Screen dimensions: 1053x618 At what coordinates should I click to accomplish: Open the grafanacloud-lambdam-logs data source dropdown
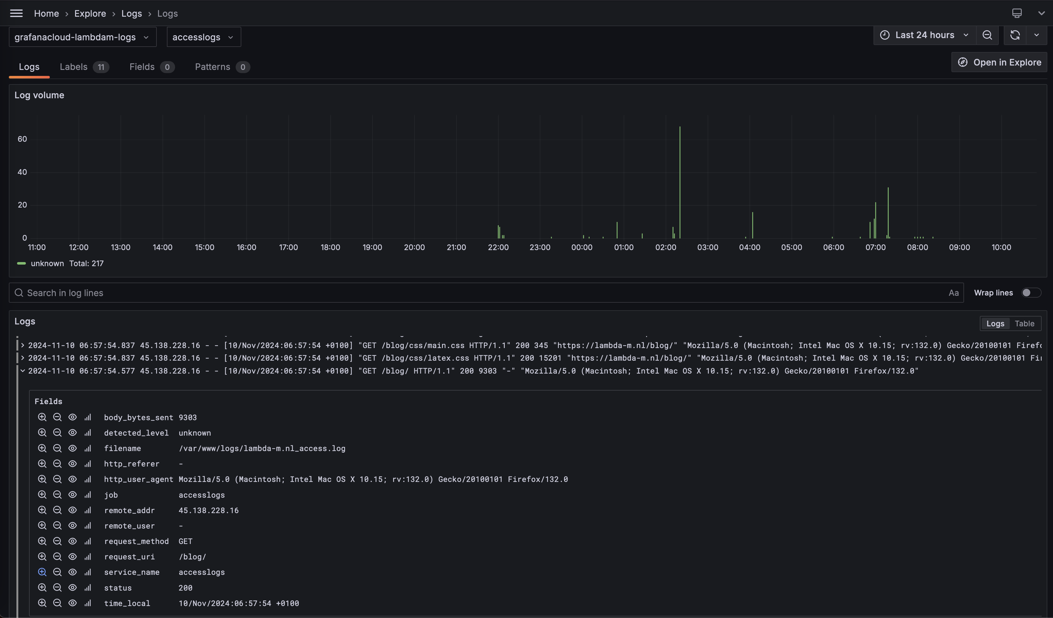click(83, 37)
